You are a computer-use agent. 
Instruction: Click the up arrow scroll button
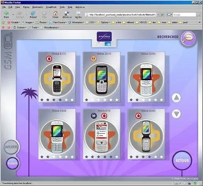pyautogui.click(x=176, y=98)
